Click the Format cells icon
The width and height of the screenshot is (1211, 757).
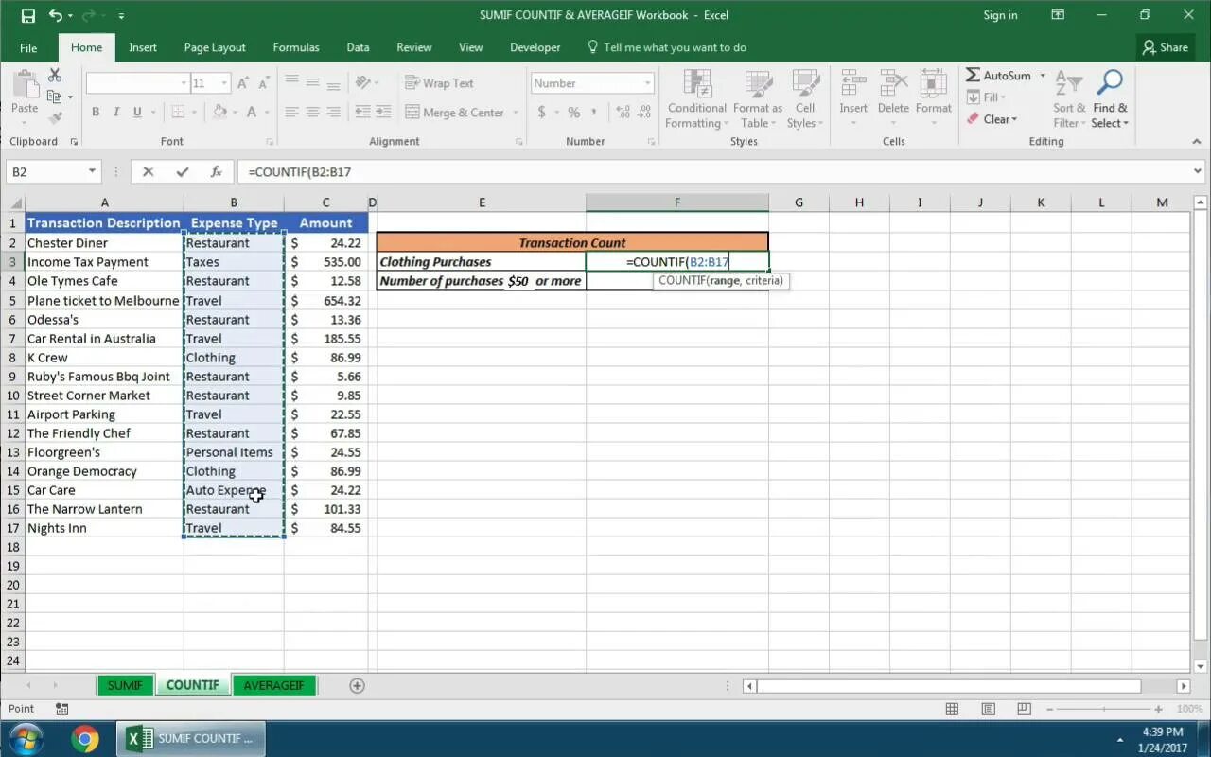933,83
